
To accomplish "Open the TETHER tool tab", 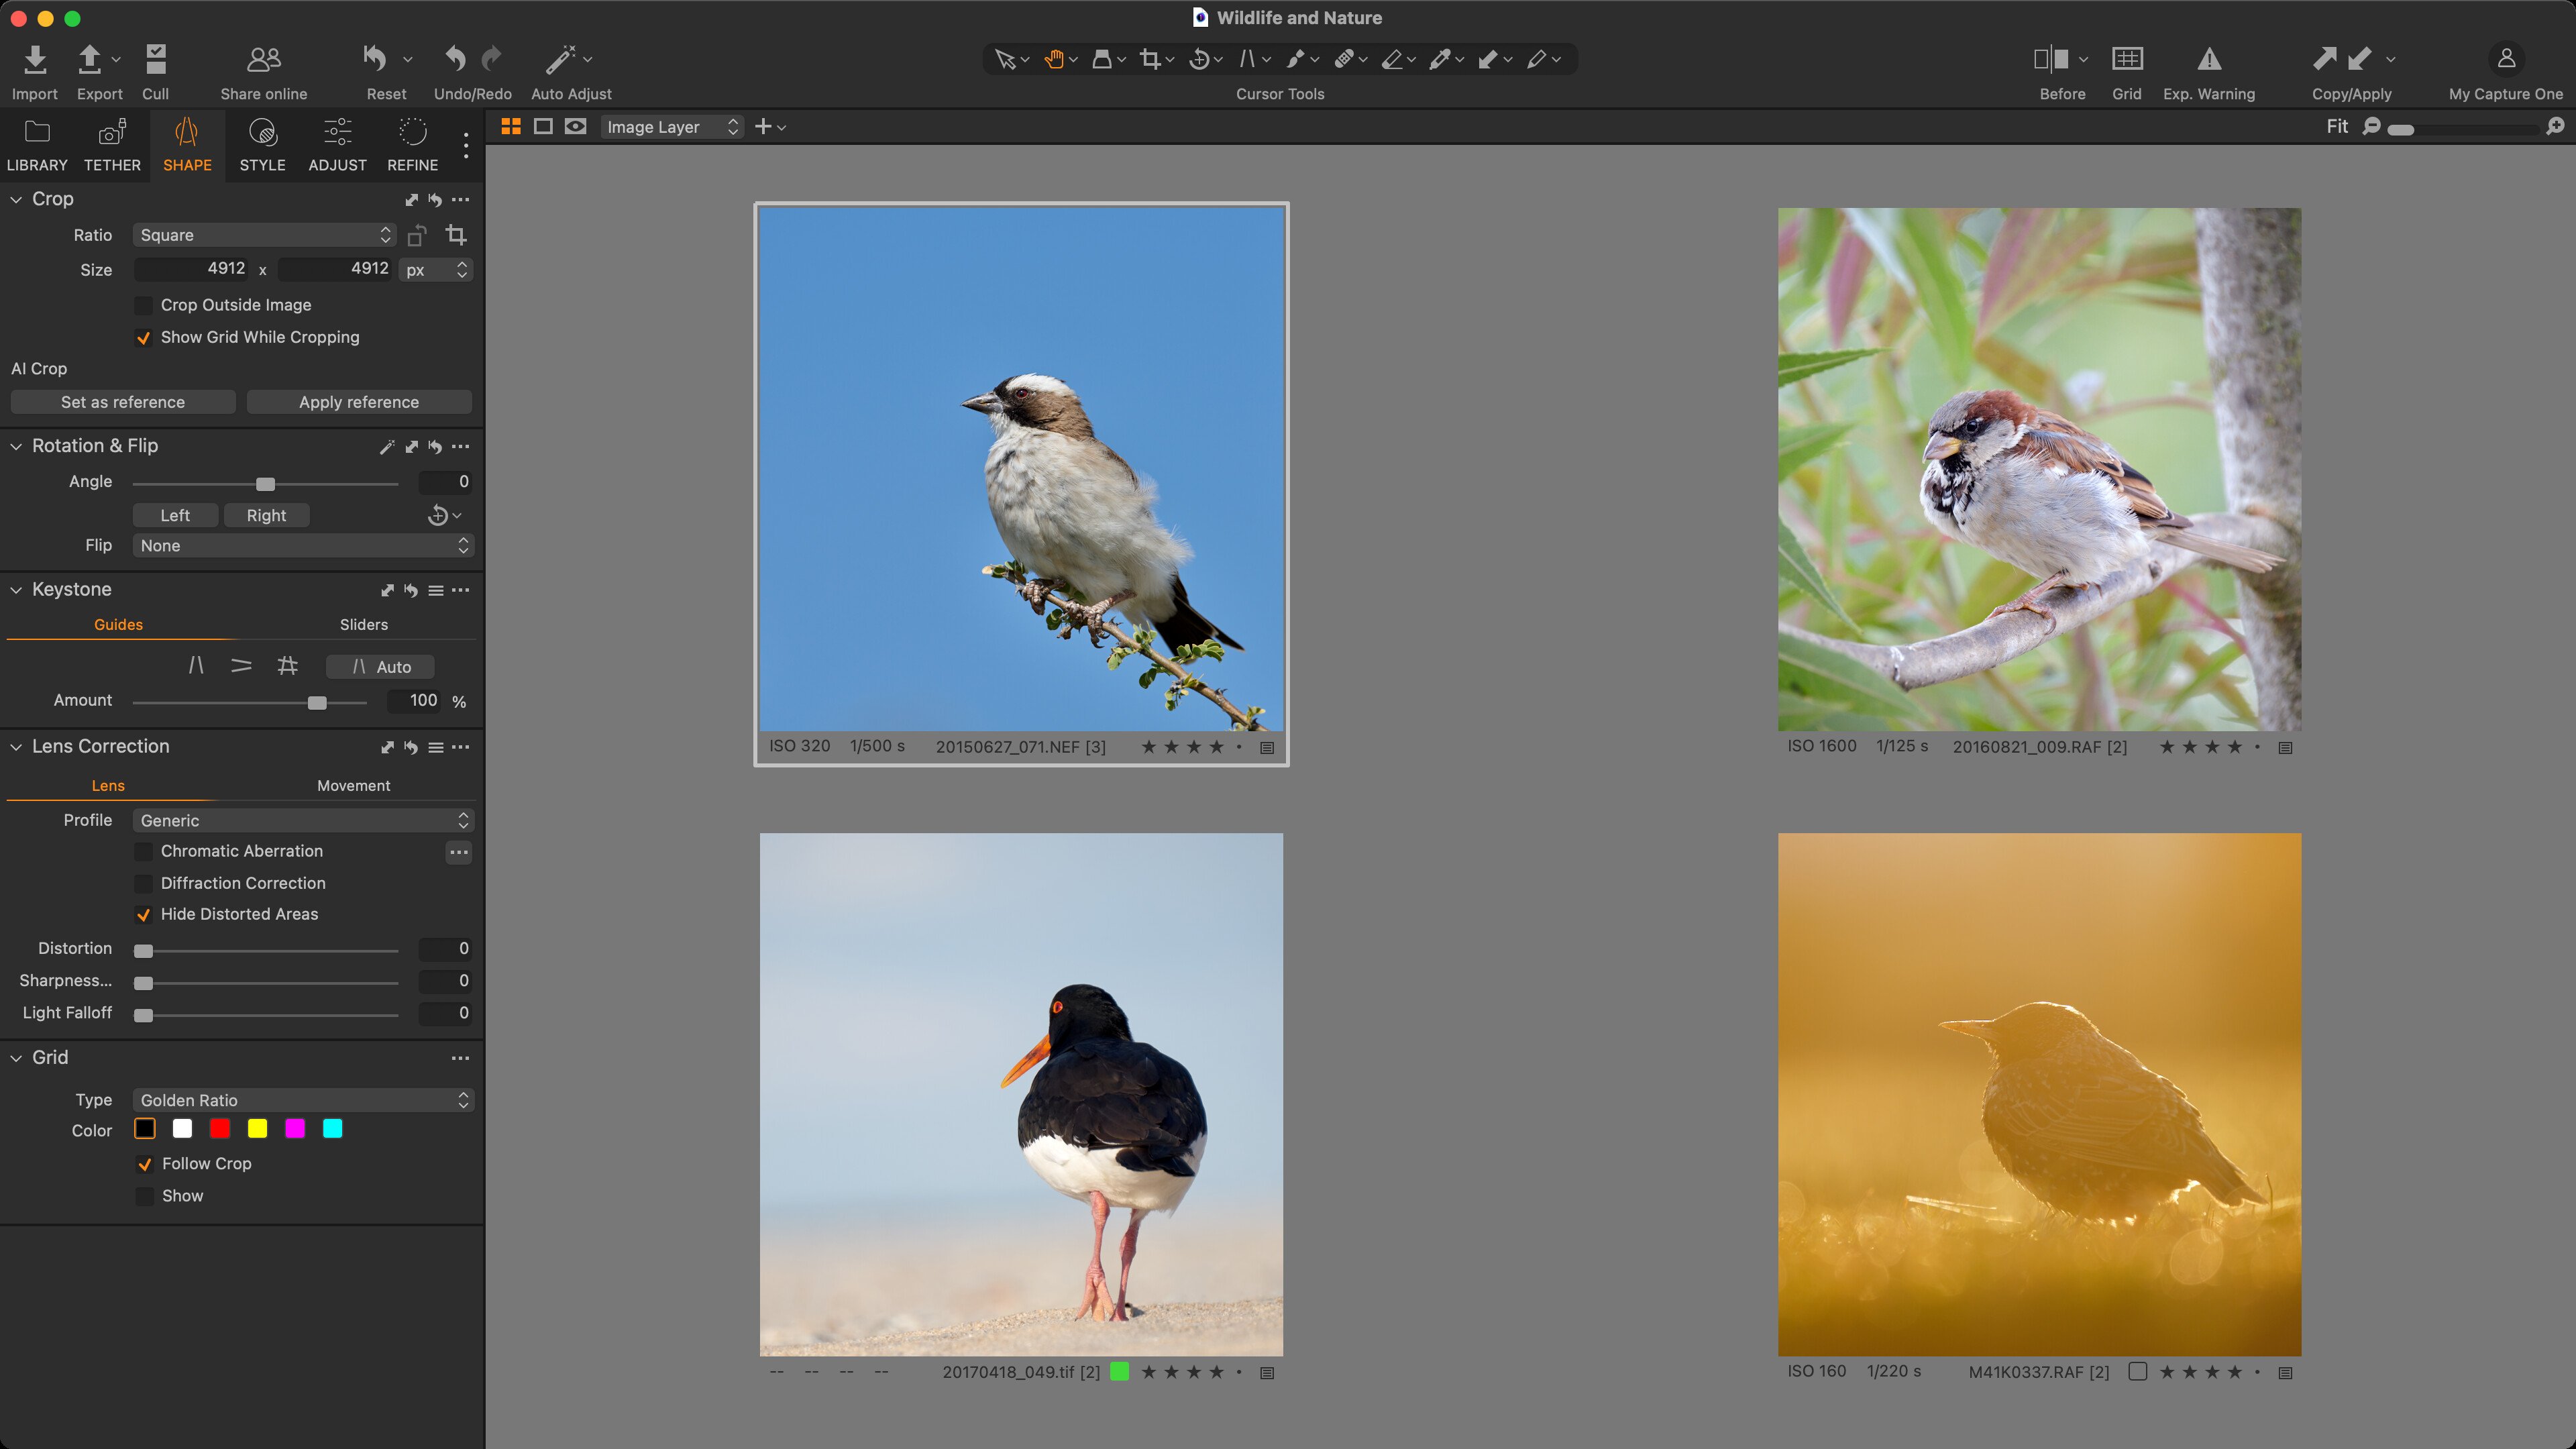I will tap(112, 146).
